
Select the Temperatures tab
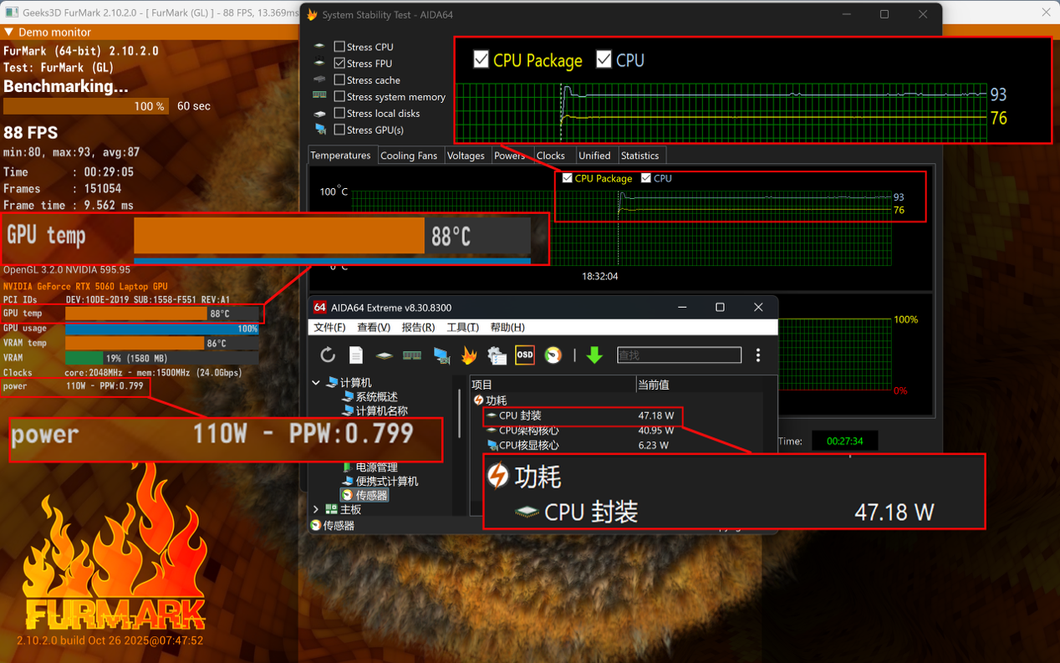[341, 155]
